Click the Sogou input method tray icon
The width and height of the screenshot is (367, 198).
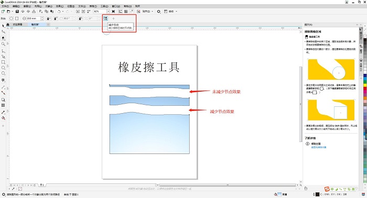pos(327,189)
